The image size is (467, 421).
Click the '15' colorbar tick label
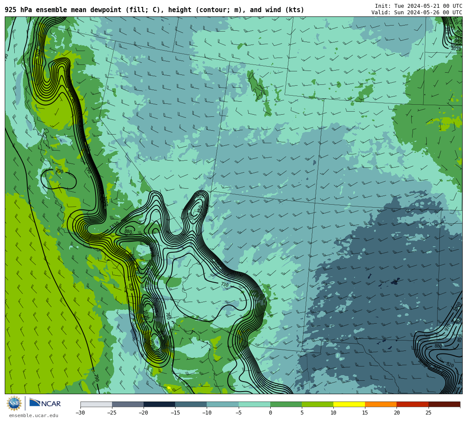click(x=365, y=413)
